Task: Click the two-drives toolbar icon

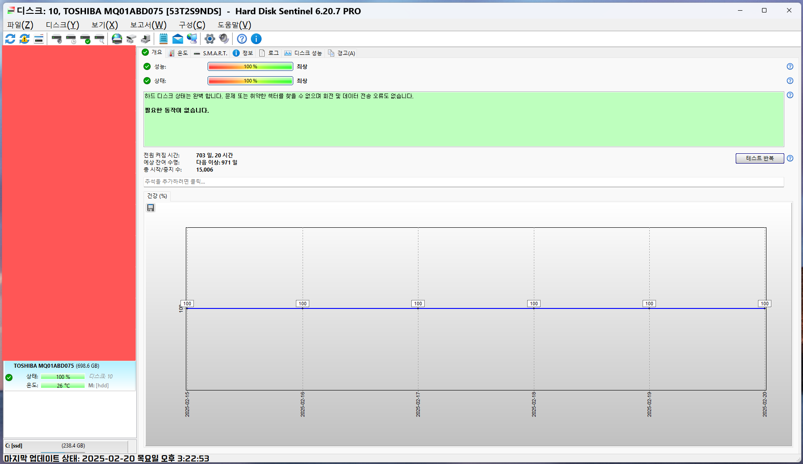Action: 131,39
